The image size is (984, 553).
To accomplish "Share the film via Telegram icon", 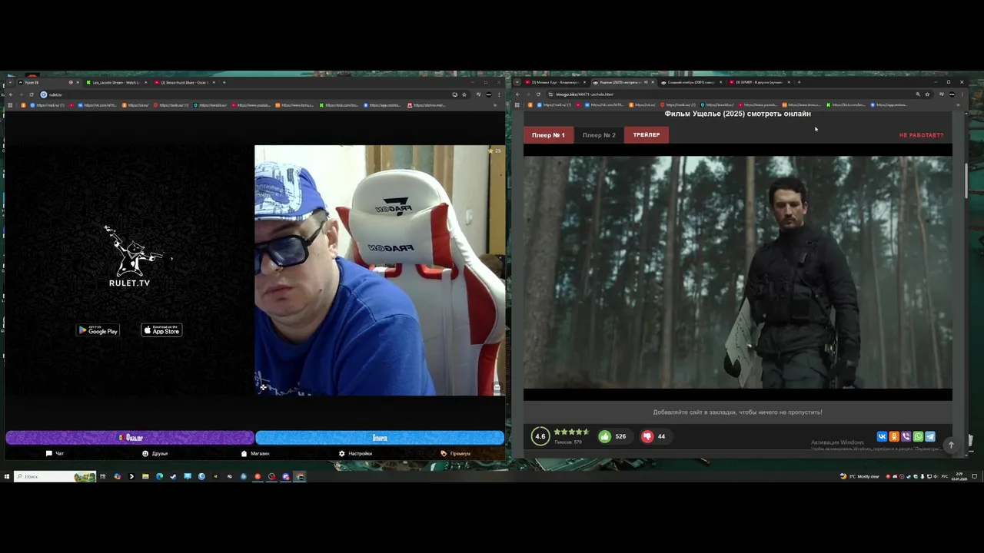I will click(x=930, y=436).
